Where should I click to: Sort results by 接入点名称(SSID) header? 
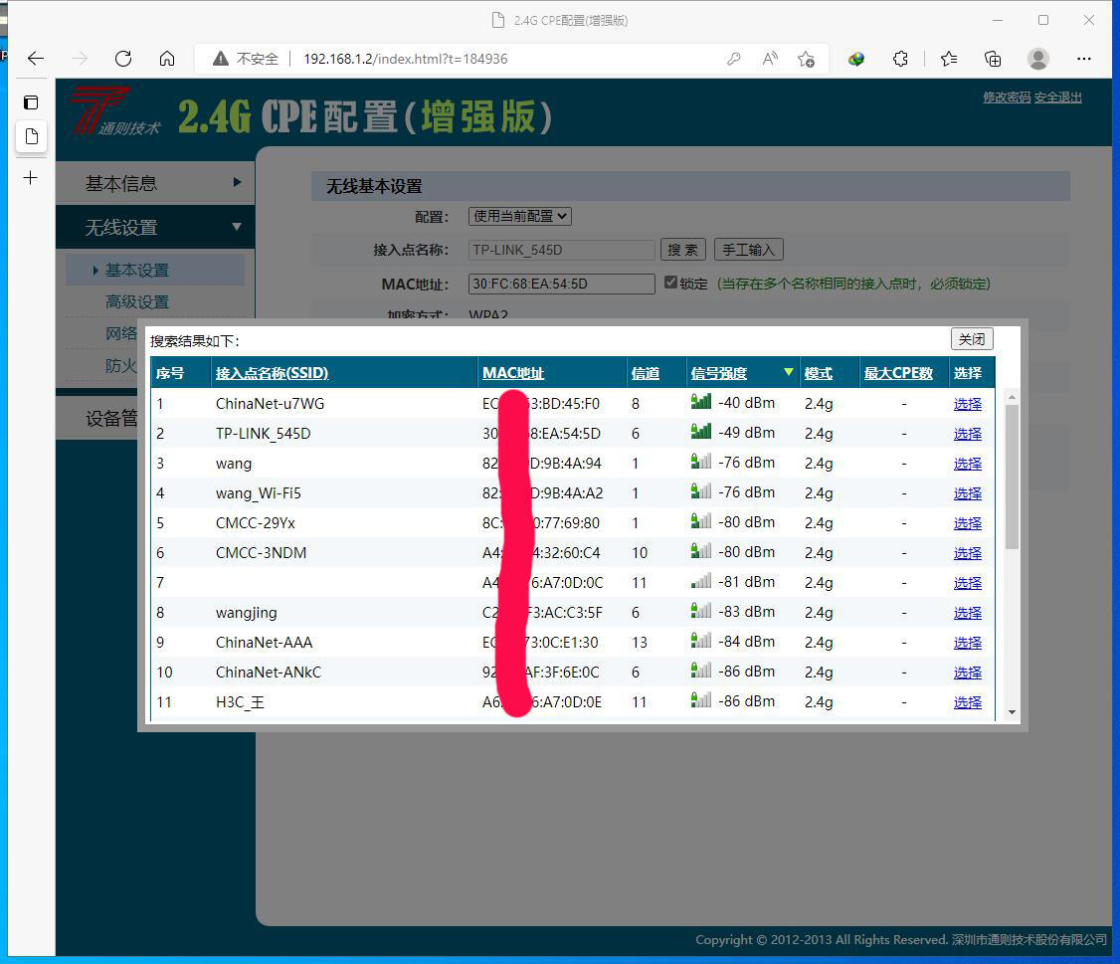point(273,373)
